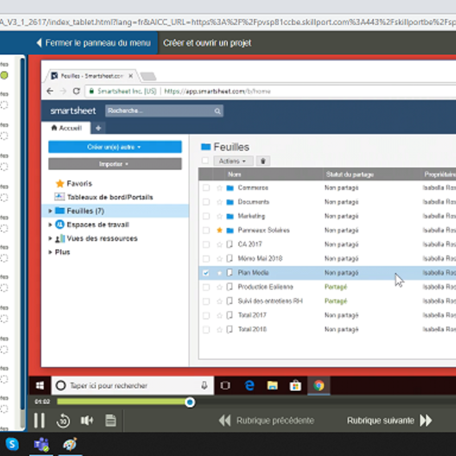This screenshot has width=456, height=456.
Task: Open the transcript notes icon
Action: (x=111, y=421)
